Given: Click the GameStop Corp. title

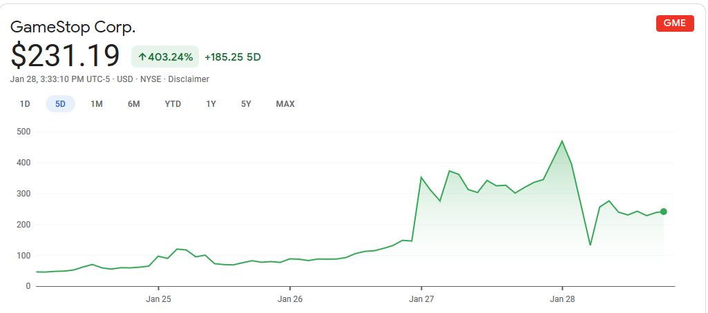Looking at the screenshot, I should (73, 27).
